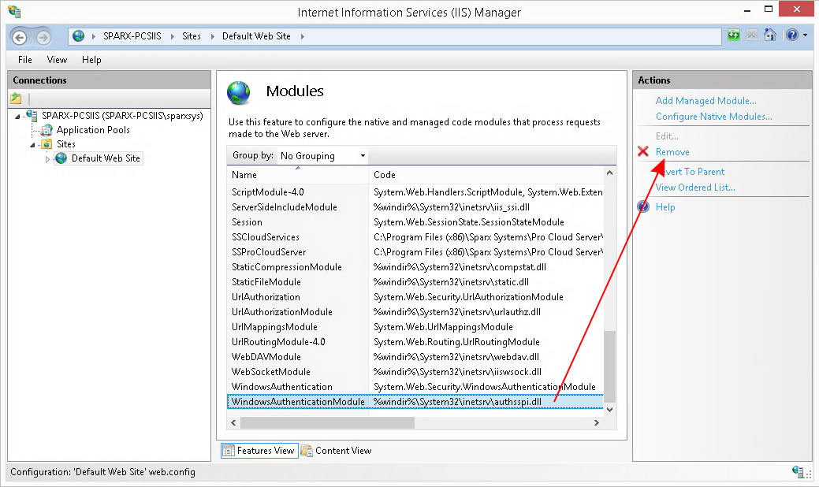Click the Back navigation arrow button
Screen dimensions: 819x487
20,37
